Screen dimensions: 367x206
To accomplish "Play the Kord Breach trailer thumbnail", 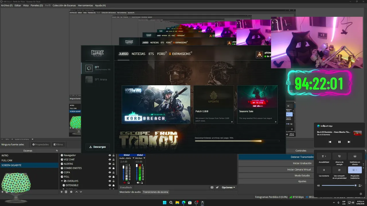I will pyautogui.click(x=156, y=104).
